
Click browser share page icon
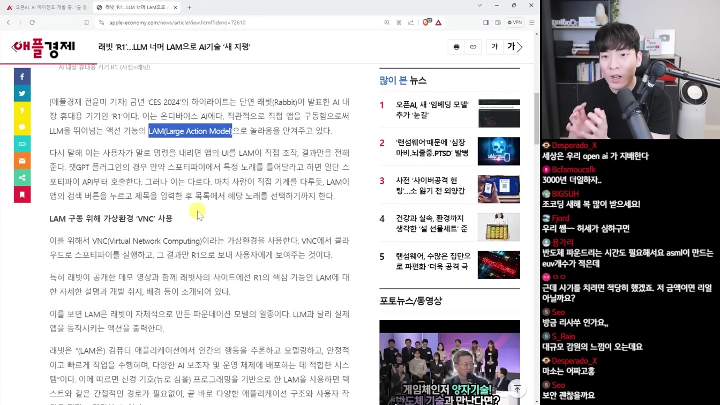click(411, 22)
